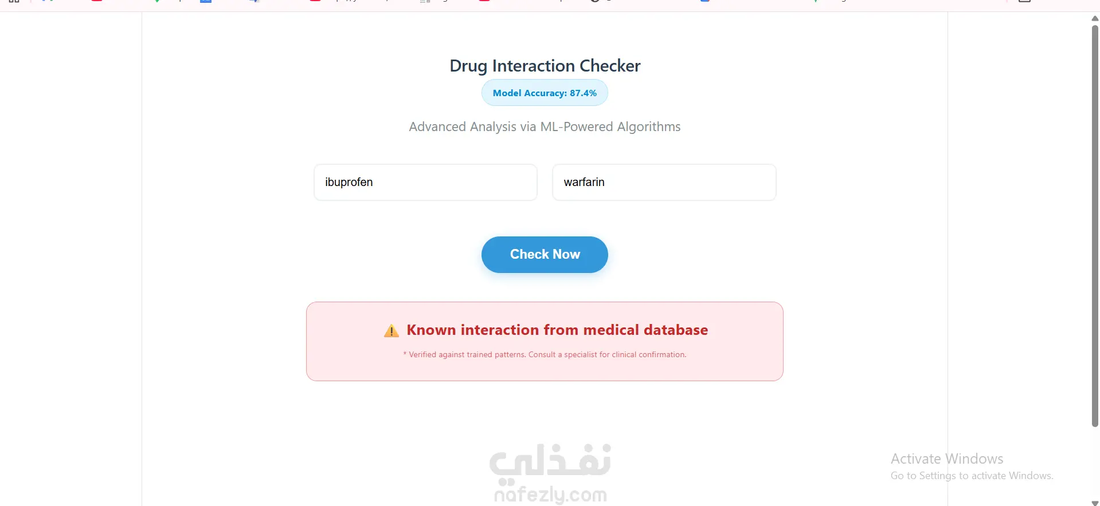Click the Activate Windows watermark title
Image resolution: width=1100 pixels, height=506 pixels.
point(947,459)
